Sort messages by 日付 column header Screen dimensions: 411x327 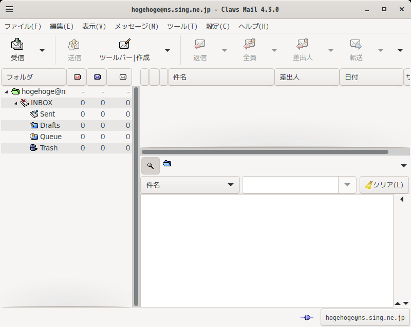click(x=371, y=77)
